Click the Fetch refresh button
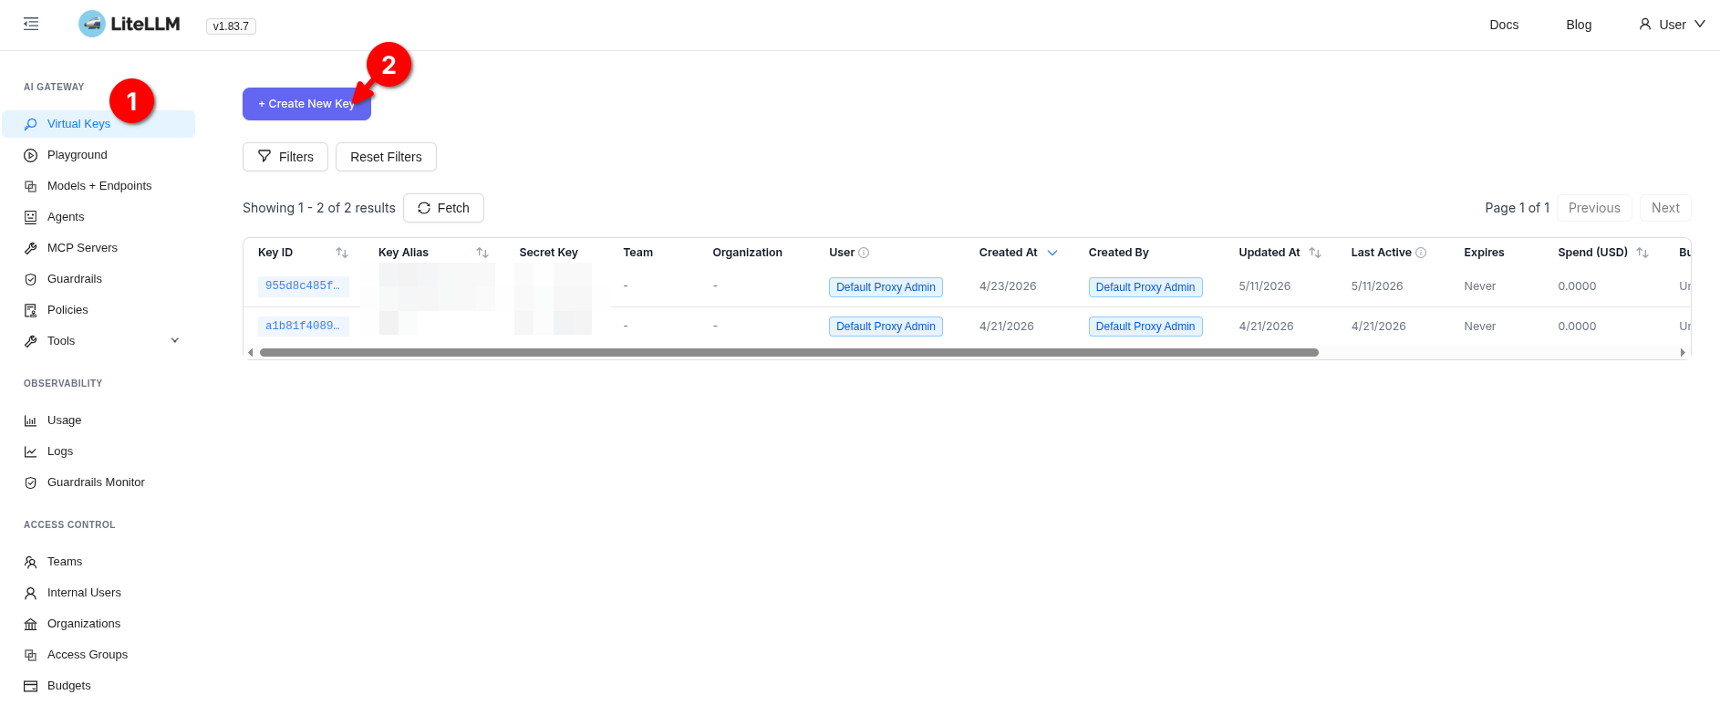This screenshot has width=1720, height=705. (443, 208)
